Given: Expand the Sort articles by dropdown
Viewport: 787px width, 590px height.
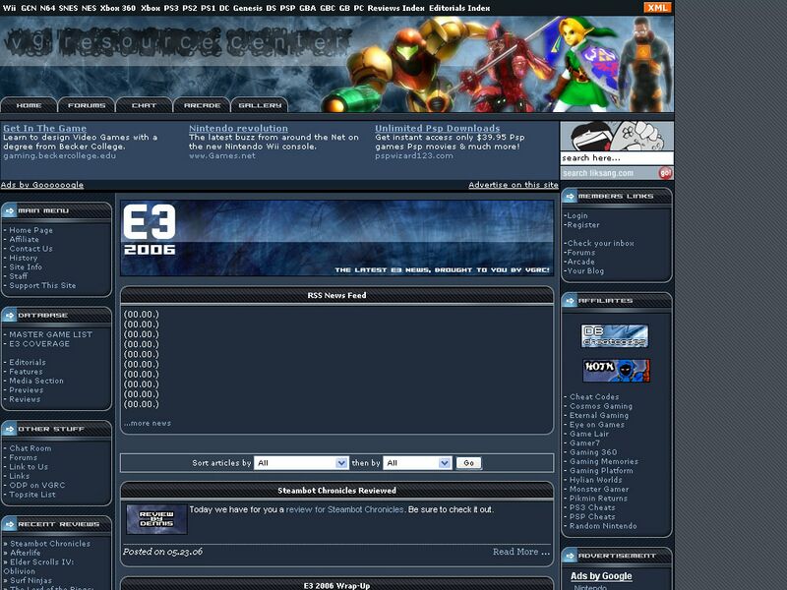Looking at the screenshot, I should tap(302, 462).
